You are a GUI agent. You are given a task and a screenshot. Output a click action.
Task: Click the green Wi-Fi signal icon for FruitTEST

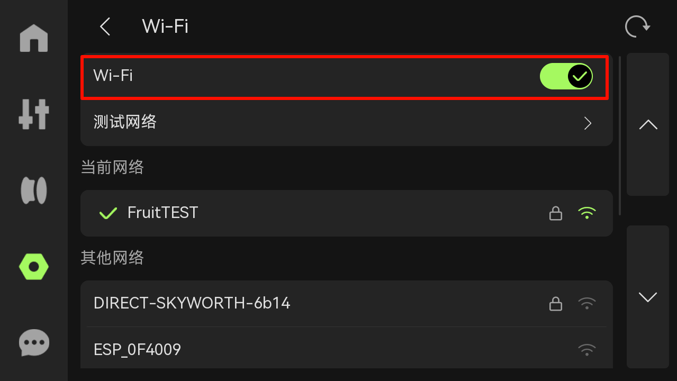586,213
